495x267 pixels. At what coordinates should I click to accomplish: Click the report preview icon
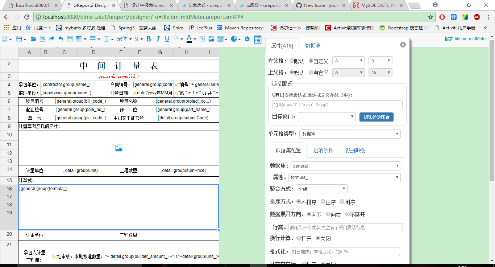pos(5,39)
